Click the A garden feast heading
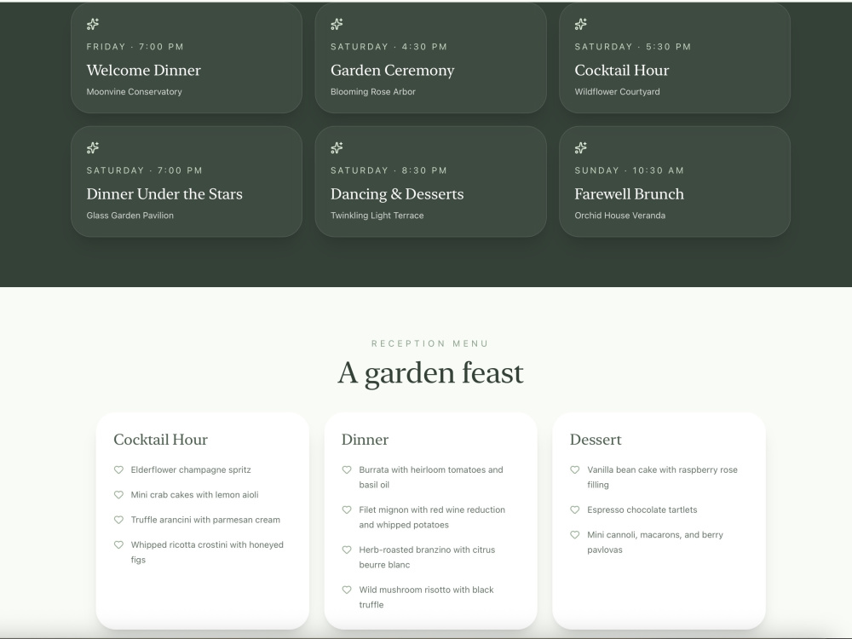The width and height of the screenshot is (852, 639). coord(430,373)
